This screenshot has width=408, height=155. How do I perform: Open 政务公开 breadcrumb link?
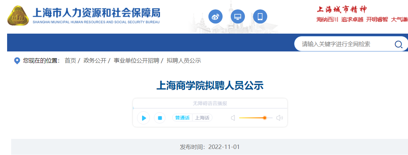point(95,61)
